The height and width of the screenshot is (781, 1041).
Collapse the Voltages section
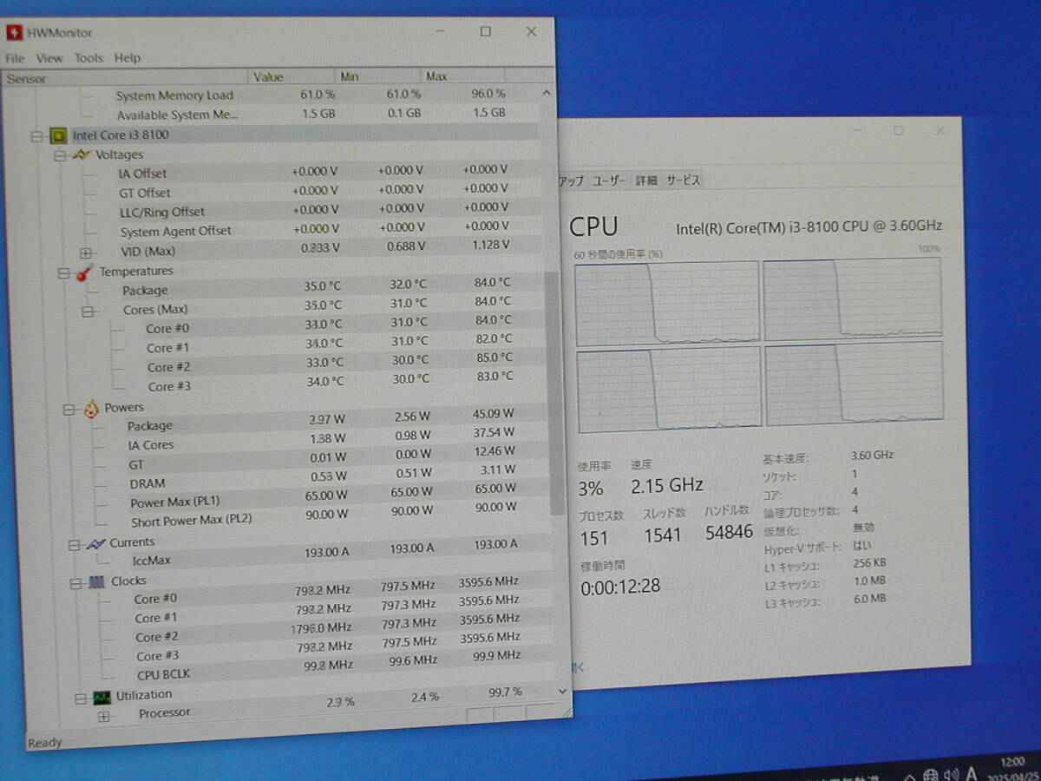tap(60, 156)
